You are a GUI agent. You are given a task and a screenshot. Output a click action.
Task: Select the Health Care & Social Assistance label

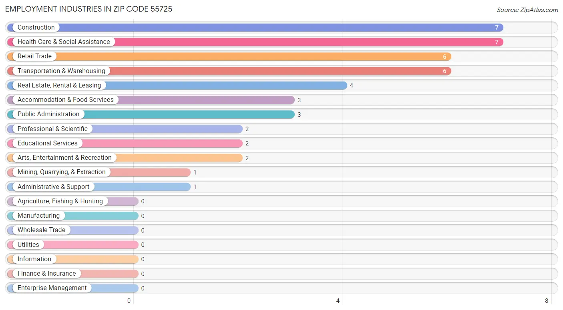[64, 42]
